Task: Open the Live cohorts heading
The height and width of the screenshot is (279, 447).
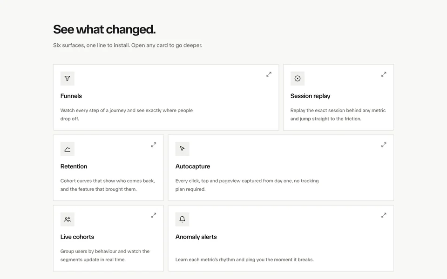Action: click(77, 237)
